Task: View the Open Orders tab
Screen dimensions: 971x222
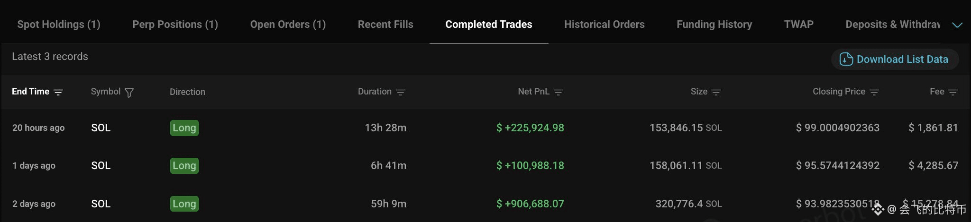Action: coord(288,25)
